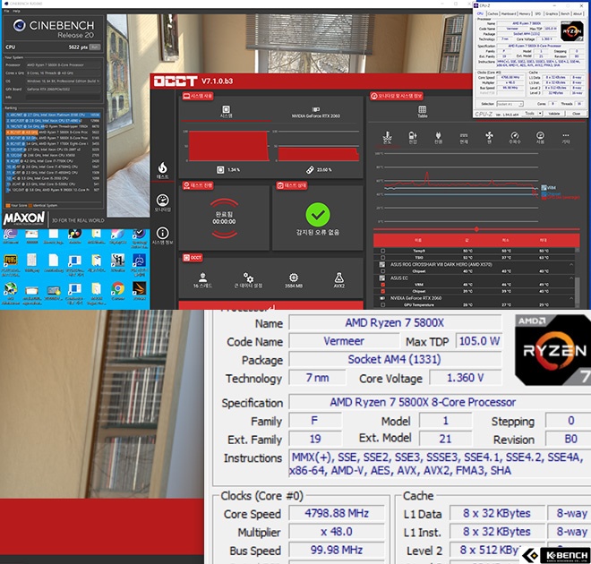The image size is (591, 564).
Task: Click the green checkmark test status icon
Action: click(317, 215)
